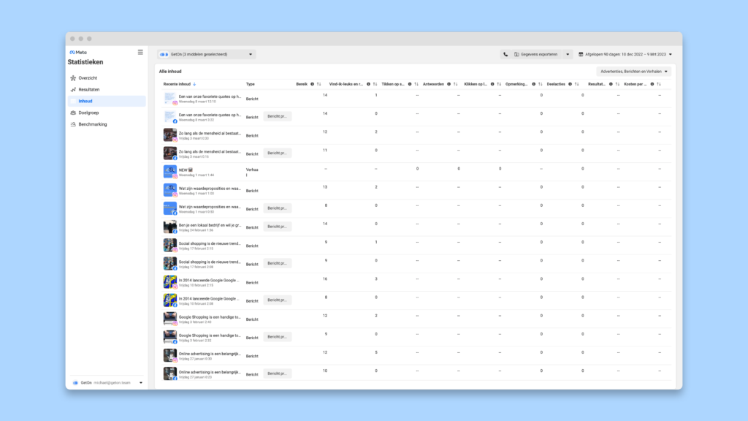Sort the Antwoorden column
748x421 pixels.
pyautogui.click(x=456, y=84)
